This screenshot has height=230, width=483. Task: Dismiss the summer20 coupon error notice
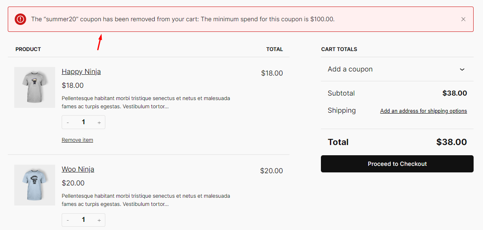click(463, 19)
